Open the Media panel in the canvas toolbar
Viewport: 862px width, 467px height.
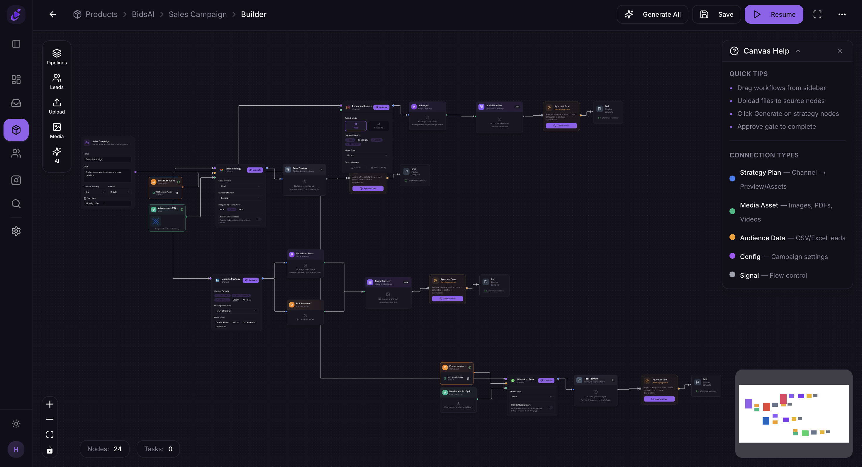[57, 131]
